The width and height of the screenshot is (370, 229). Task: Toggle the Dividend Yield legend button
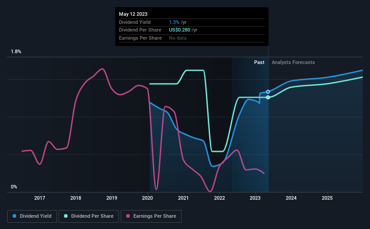click(x=32, y=216)
